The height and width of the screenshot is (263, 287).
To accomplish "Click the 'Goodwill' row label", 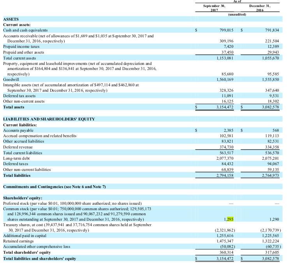I will click(x=11, y=80).
